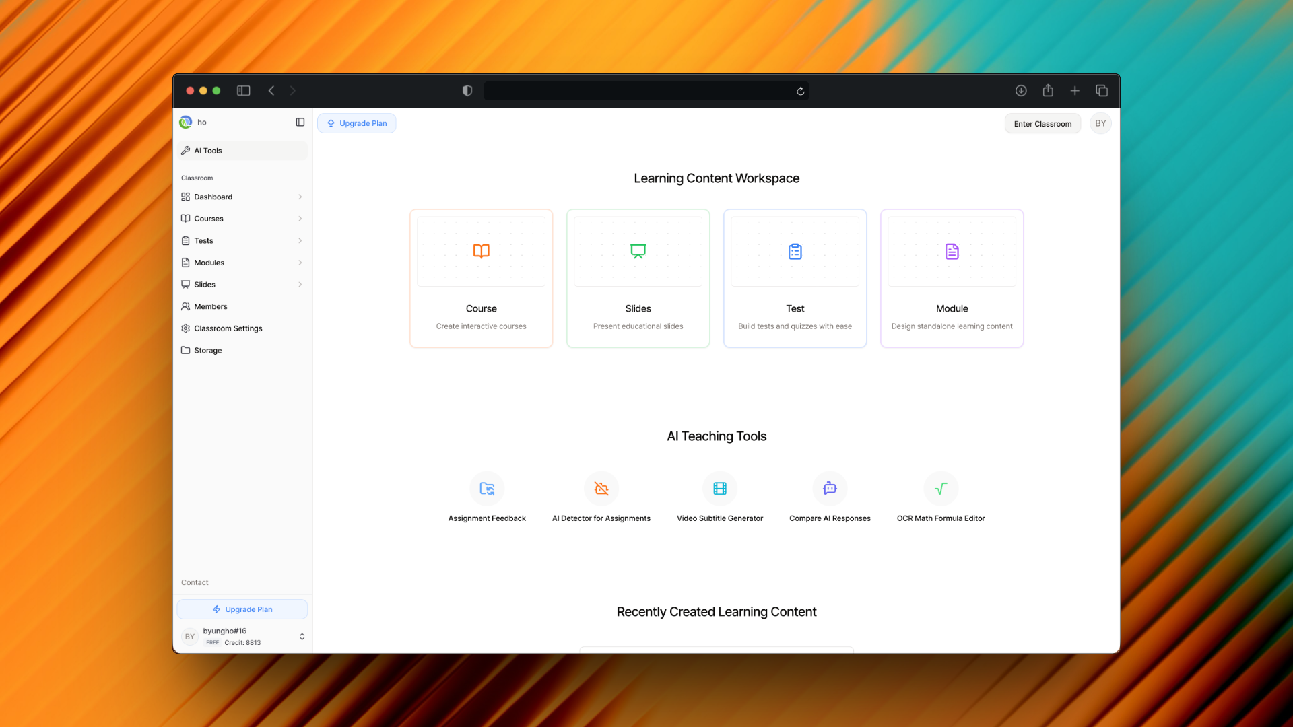Click top Upgrade Plan button
The height and width of the screenshot is (727, 1293).
[x=357, y=123]
